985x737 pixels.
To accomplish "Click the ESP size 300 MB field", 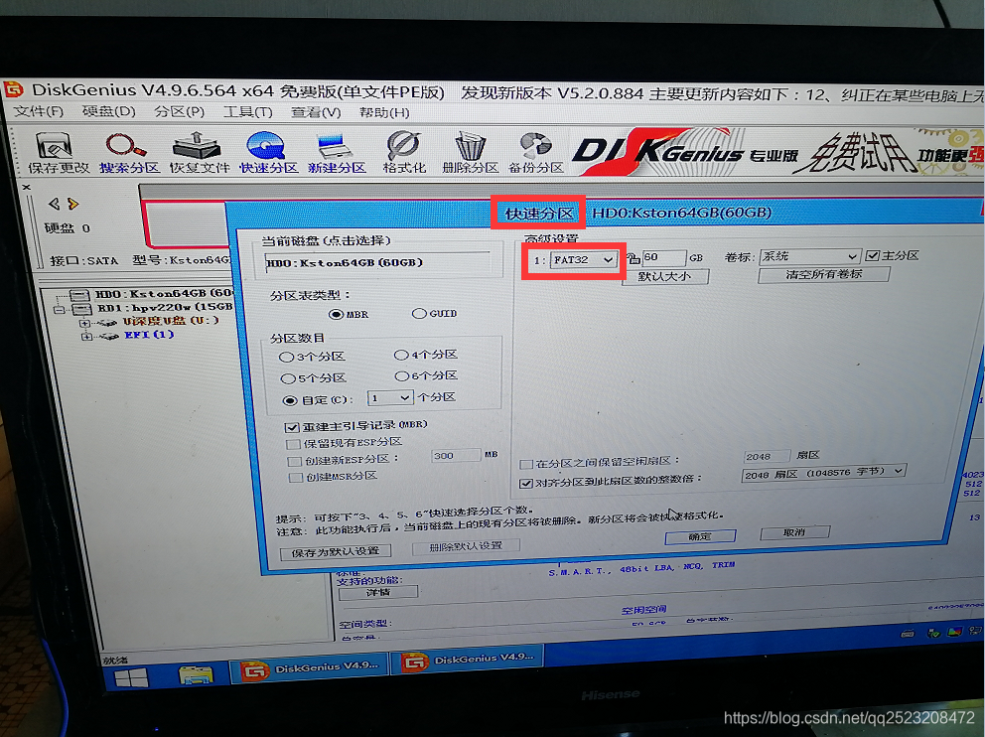I will tap(455, 456).
